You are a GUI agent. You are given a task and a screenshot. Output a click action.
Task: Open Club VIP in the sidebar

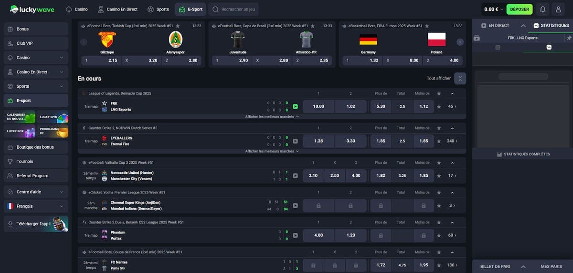[x=36, y=43]
